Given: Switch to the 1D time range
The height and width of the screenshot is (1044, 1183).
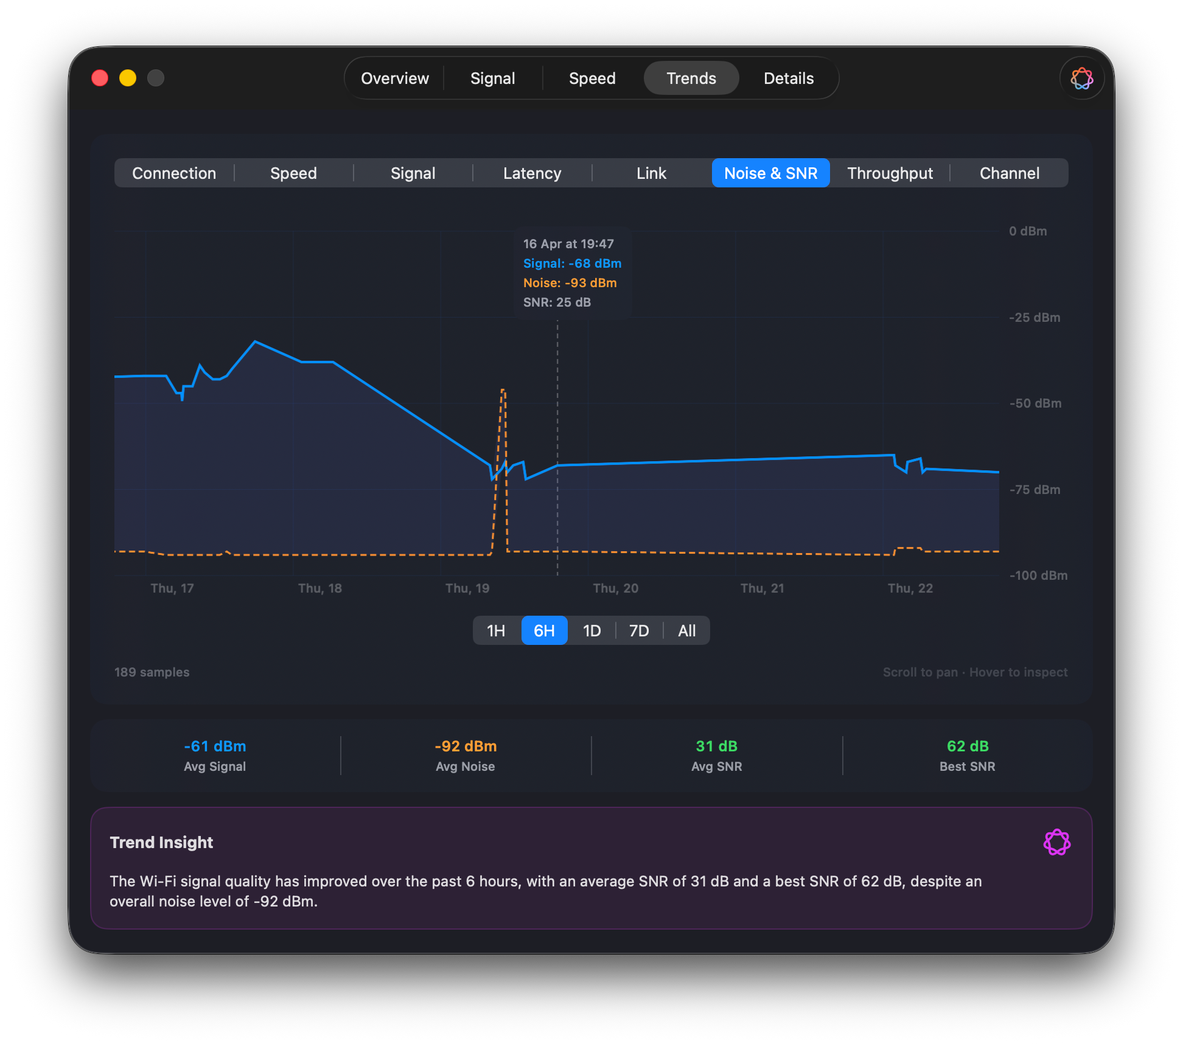Looking at the screenshot, I should 591,630.
